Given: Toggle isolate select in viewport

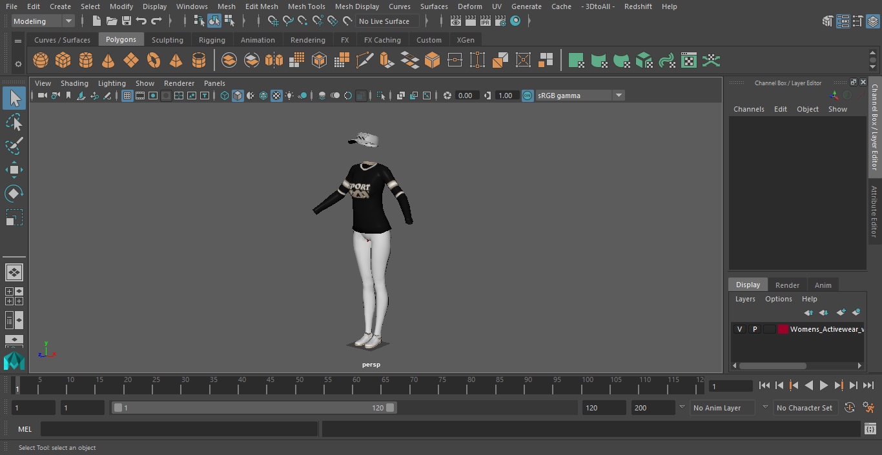Looking at the screenshot, I should tap(381, 96).
